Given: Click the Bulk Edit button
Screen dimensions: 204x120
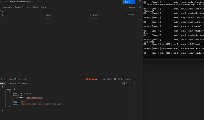Looking at the screenshot, I should click(x=130, y=15).
